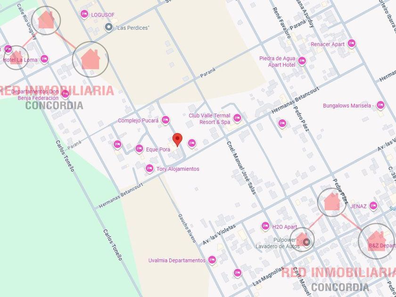
Task: Click the Bungalows Marisela hotel pin
Action: click(380, 105)
